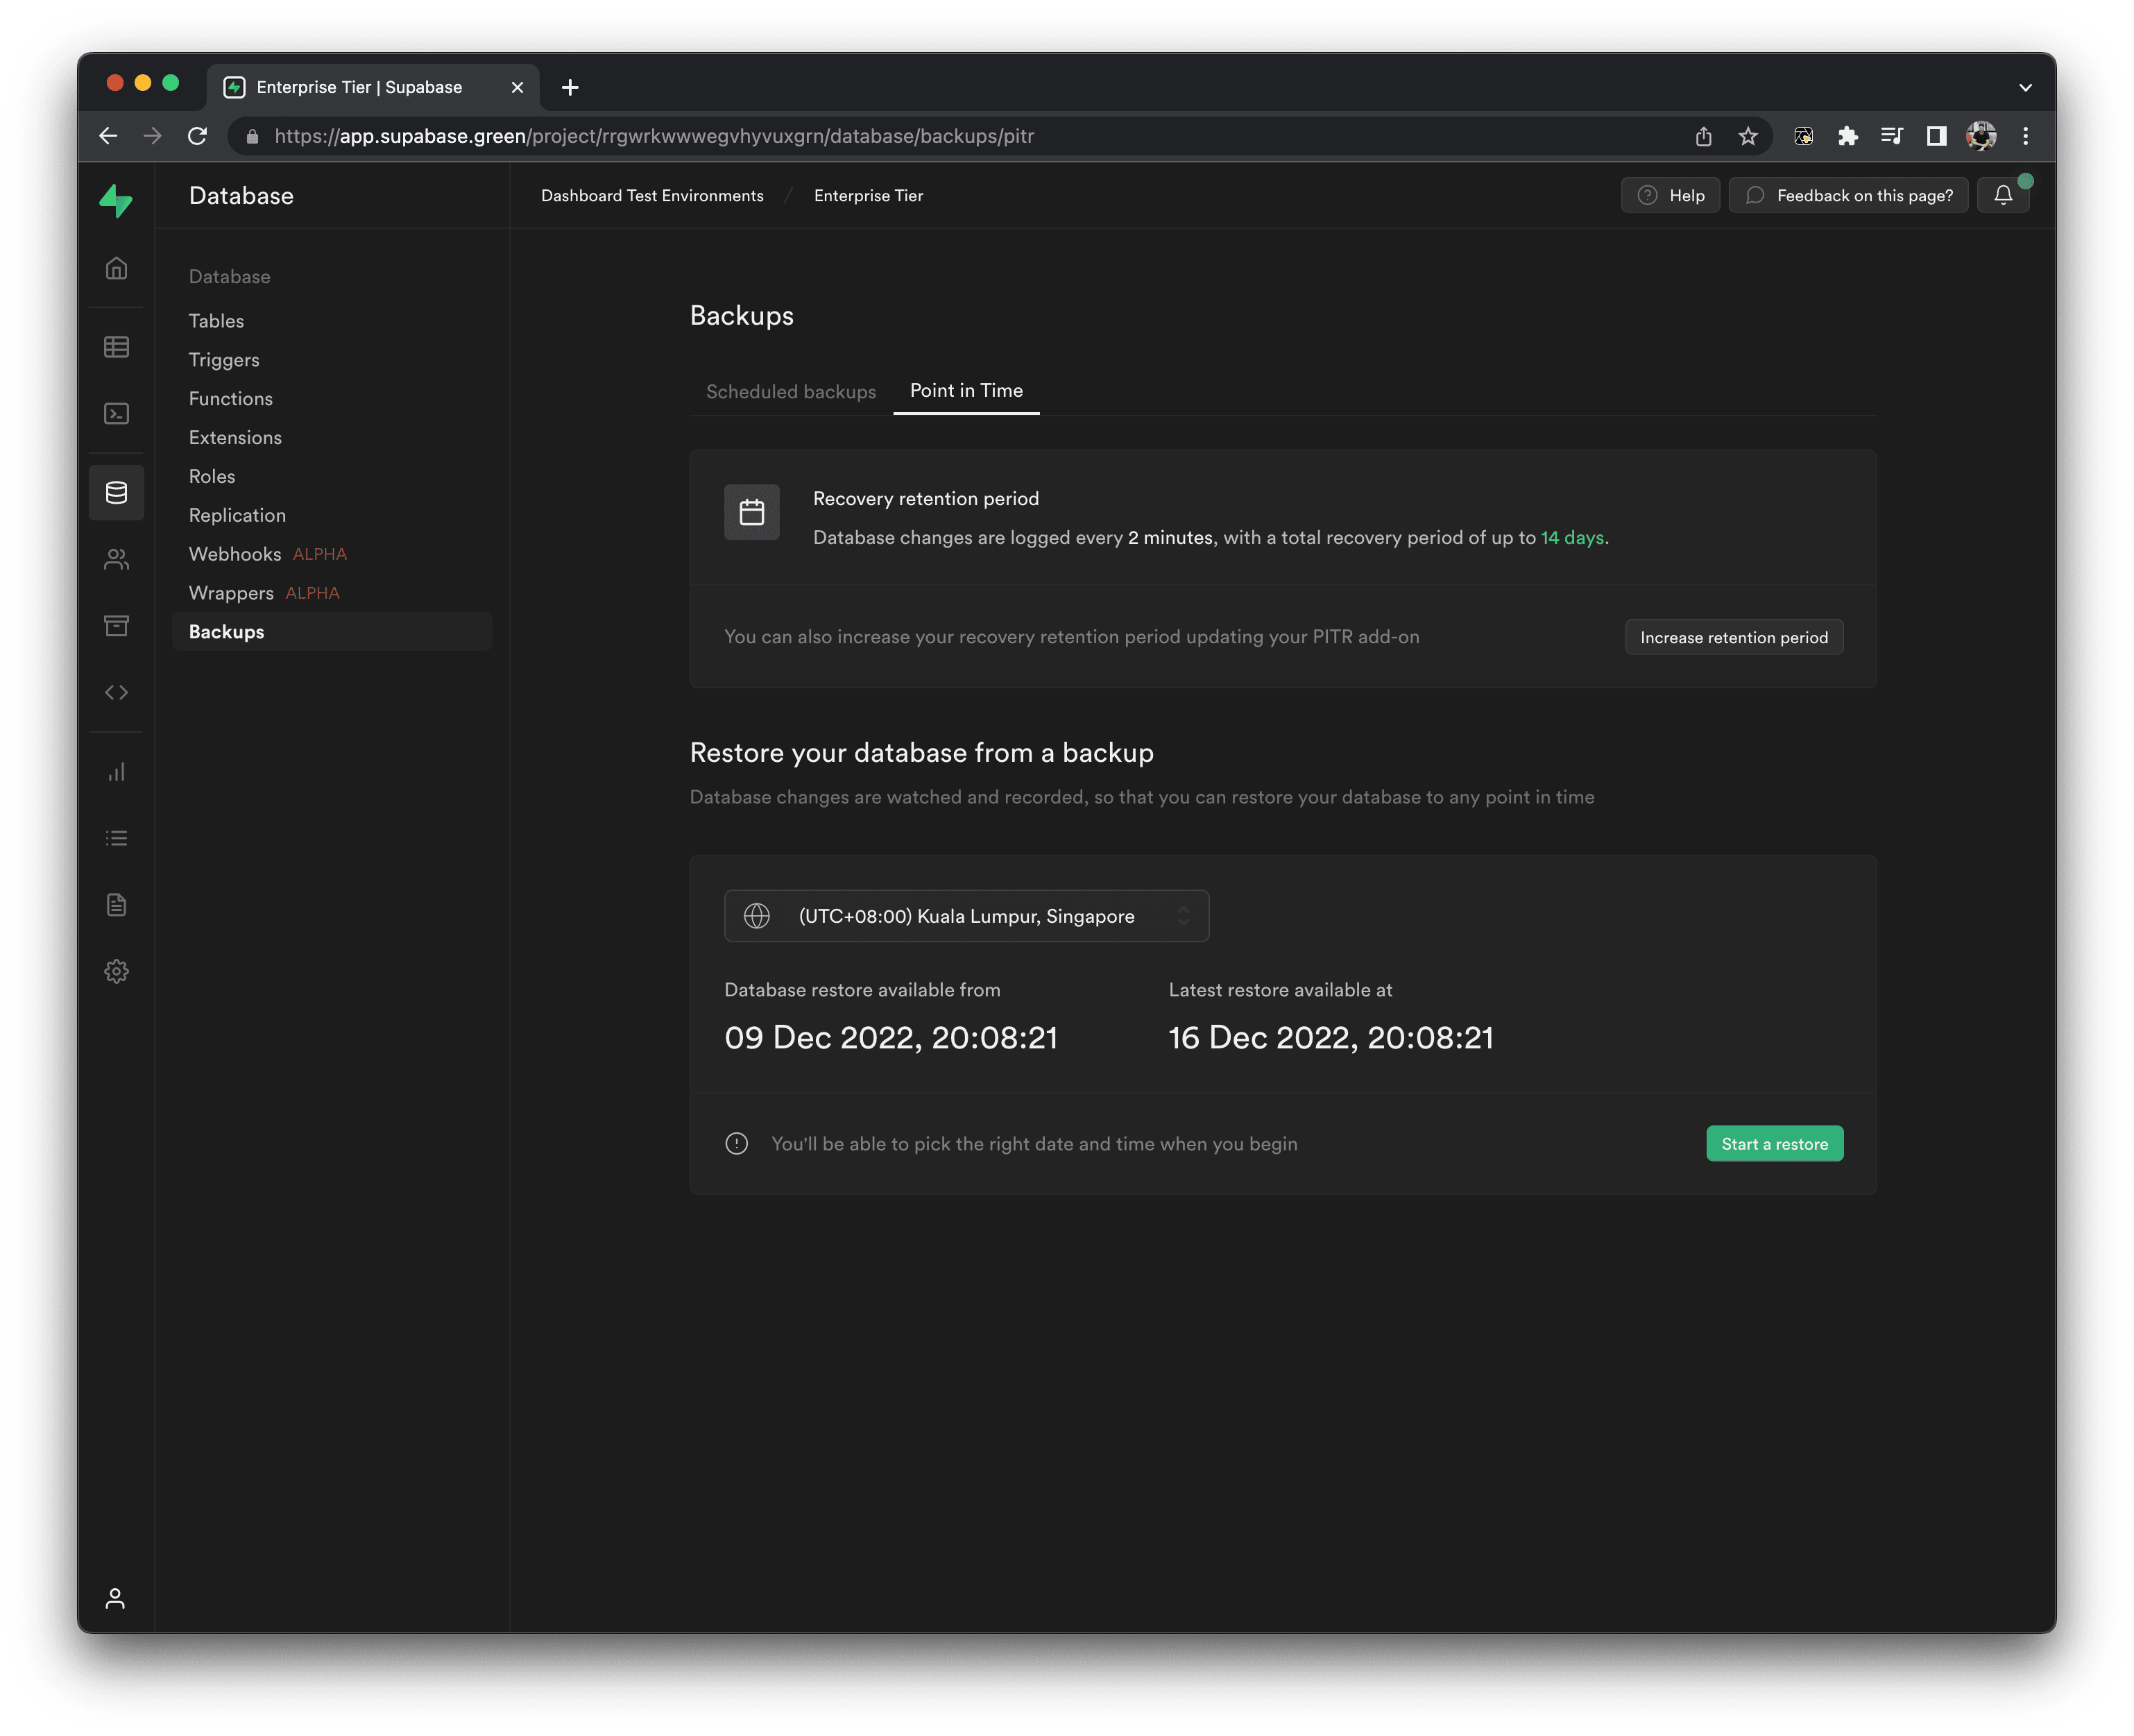Open the Reports bar chart icon

[x=116, y=771]
